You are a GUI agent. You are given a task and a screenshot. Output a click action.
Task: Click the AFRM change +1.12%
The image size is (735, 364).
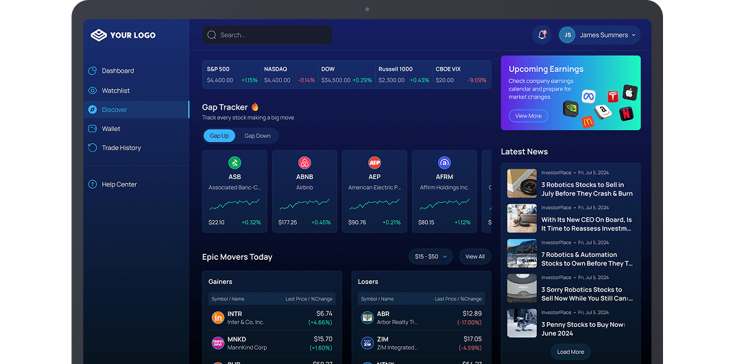pos(462,223)
